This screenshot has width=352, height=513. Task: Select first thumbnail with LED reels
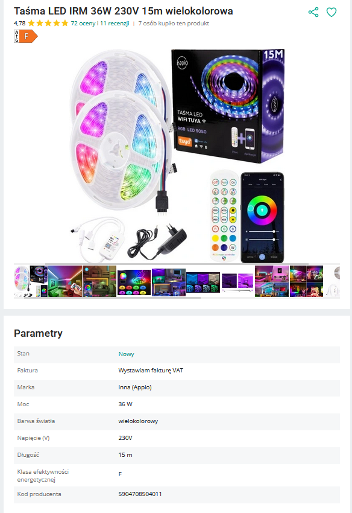pyautogui.click(x=31, y=281)
